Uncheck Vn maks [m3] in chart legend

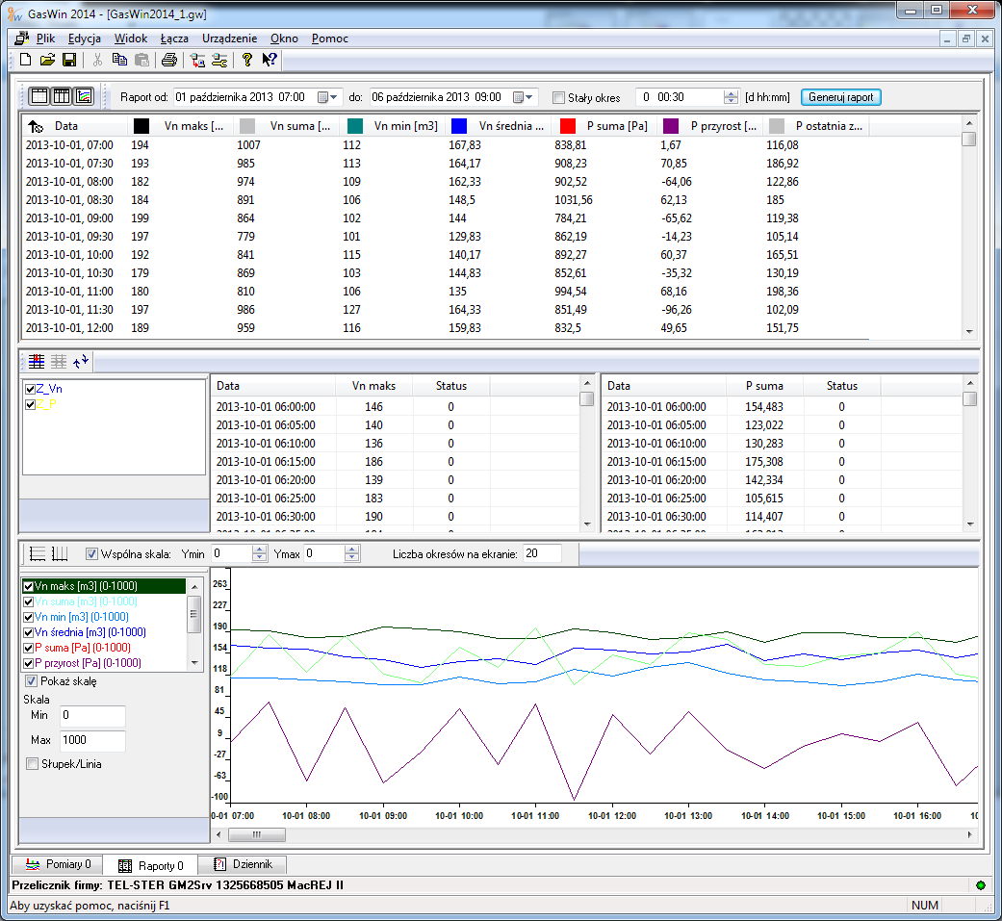click(28, 586)
